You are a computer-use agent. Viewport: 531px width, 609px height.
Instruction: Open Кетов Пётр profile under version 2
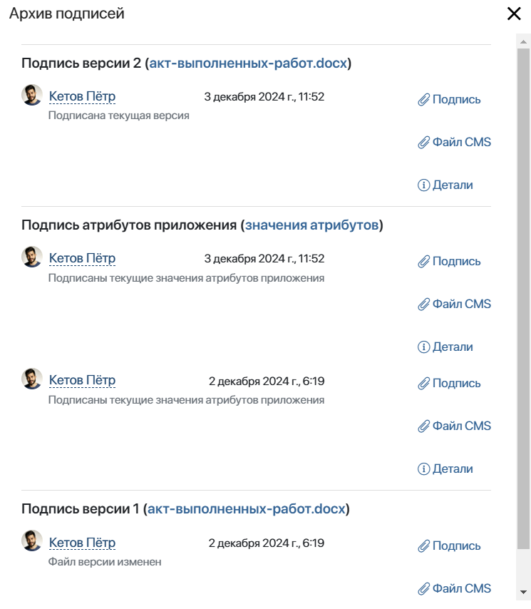click(82, 96)
